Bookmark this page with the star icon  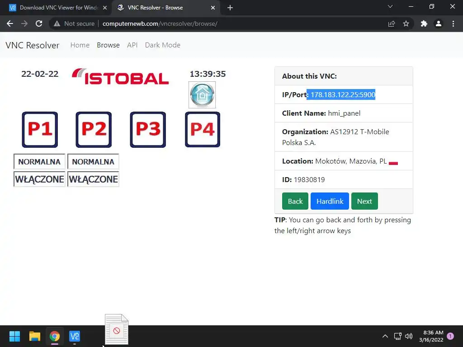pos(406,23)
